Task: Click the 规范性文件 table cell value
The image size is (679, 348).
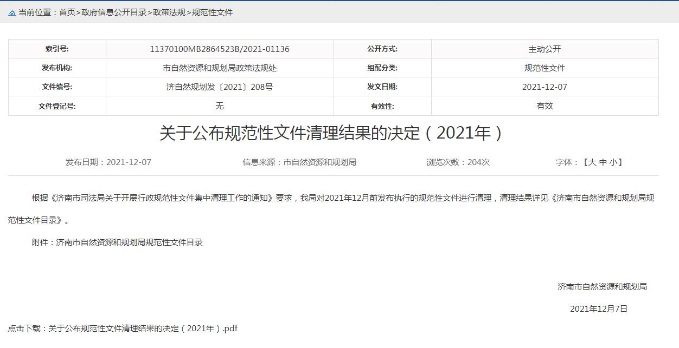Action: click(x=545, y=68)
